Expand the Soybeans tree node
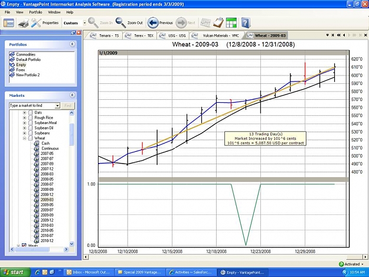The image size is (369, 277). click(x=24, y=133)
